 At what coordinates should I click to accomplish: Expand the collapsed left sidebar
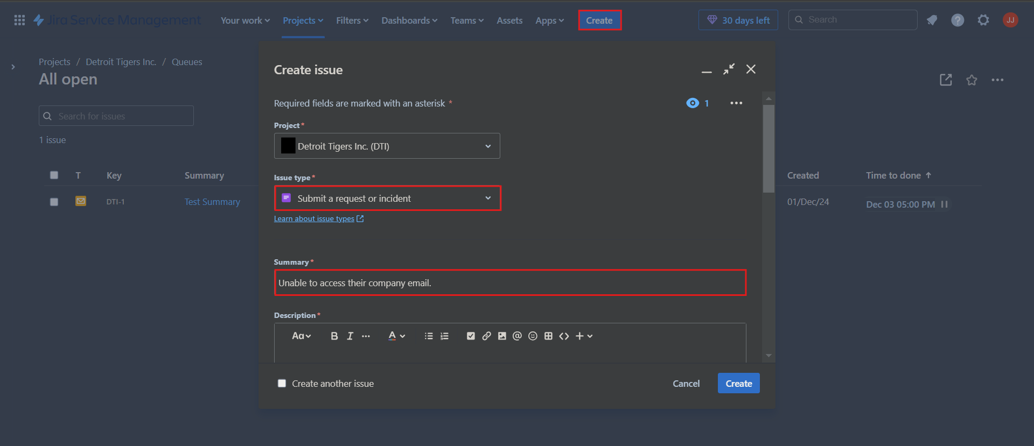coord(13,67)
